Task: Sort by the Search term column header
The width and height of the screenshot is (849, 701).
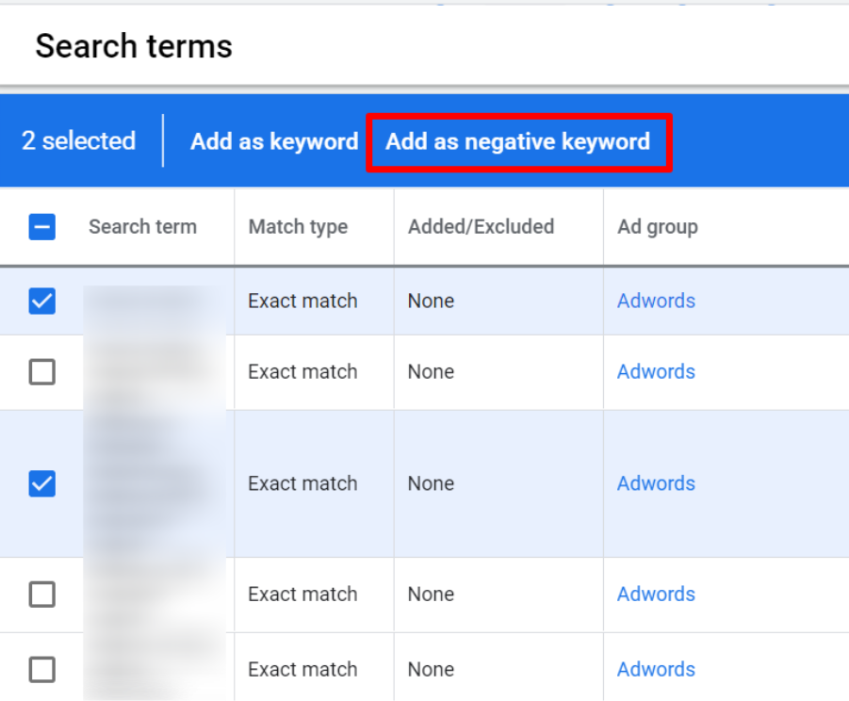Action: (x=142, y=226)
